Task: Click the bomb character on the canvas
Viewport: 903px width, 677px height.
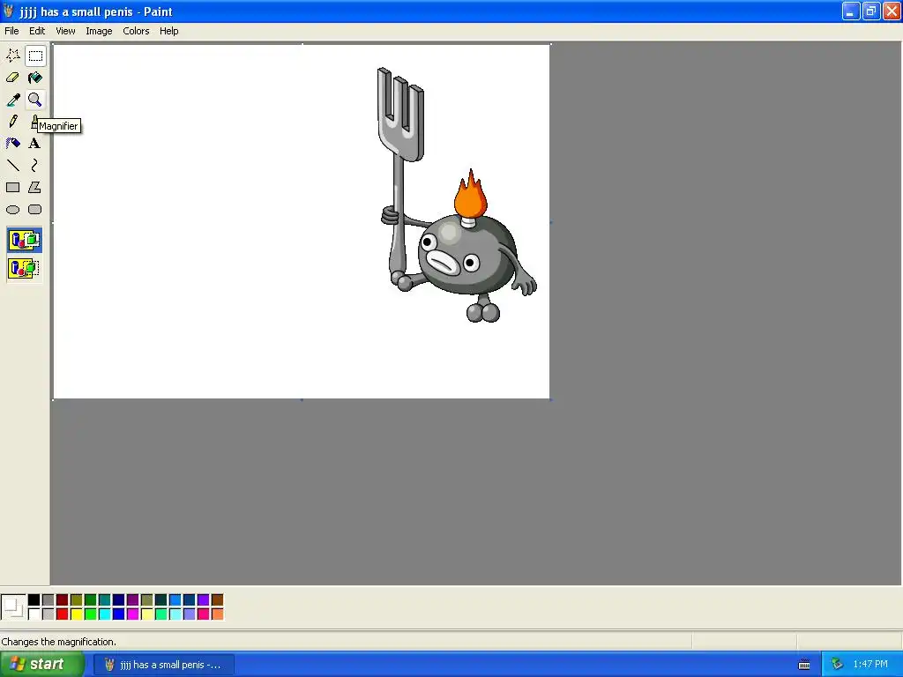Action: pyautogui.click(x=466, y=255)
